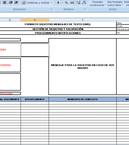Viewport: 129px width, 145px height.
Task: Open Alineación dialog launcher
Action: [x=52, y=9]
